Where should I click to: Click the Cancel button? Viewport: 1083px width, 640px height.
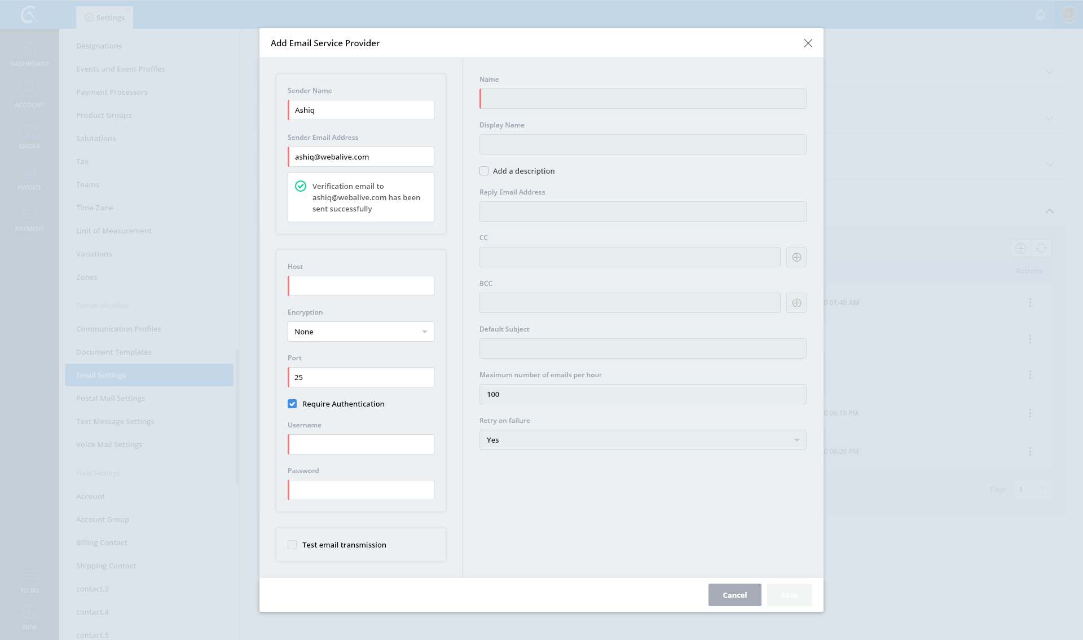734,595
